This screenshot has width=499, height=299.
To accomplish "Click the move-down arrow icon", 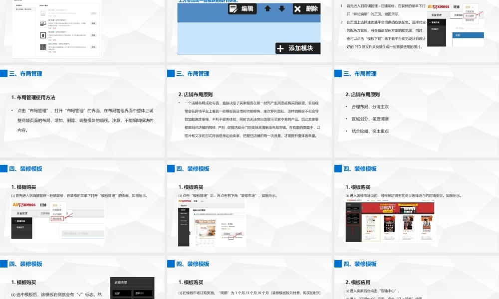I will pyautogui.click(x=281, y=8).
